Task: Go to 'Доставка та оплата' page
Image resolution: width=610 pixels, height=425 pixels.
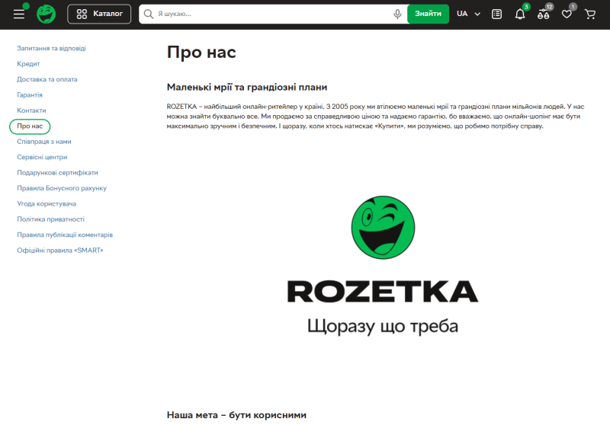Action: 47,79
